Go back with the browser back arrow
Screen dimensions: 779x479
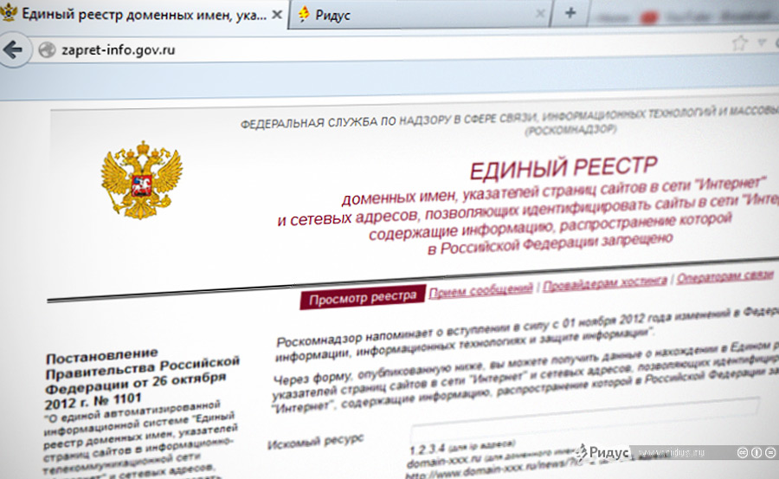coord(12,49)
